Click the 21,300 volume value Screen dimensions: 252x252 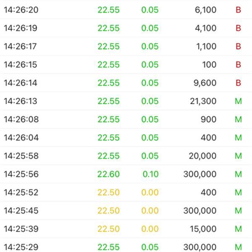(x=203, y=101)
